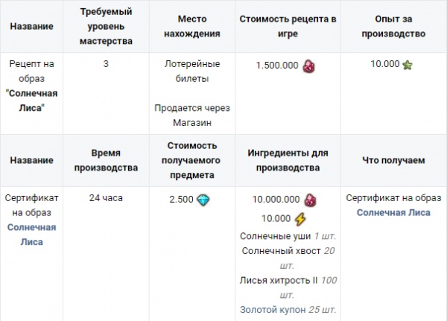Select the Стоимость получаемого предмета header
This screenshot has height=321, width=447.
pyautogui.click(x=191, y=160)
